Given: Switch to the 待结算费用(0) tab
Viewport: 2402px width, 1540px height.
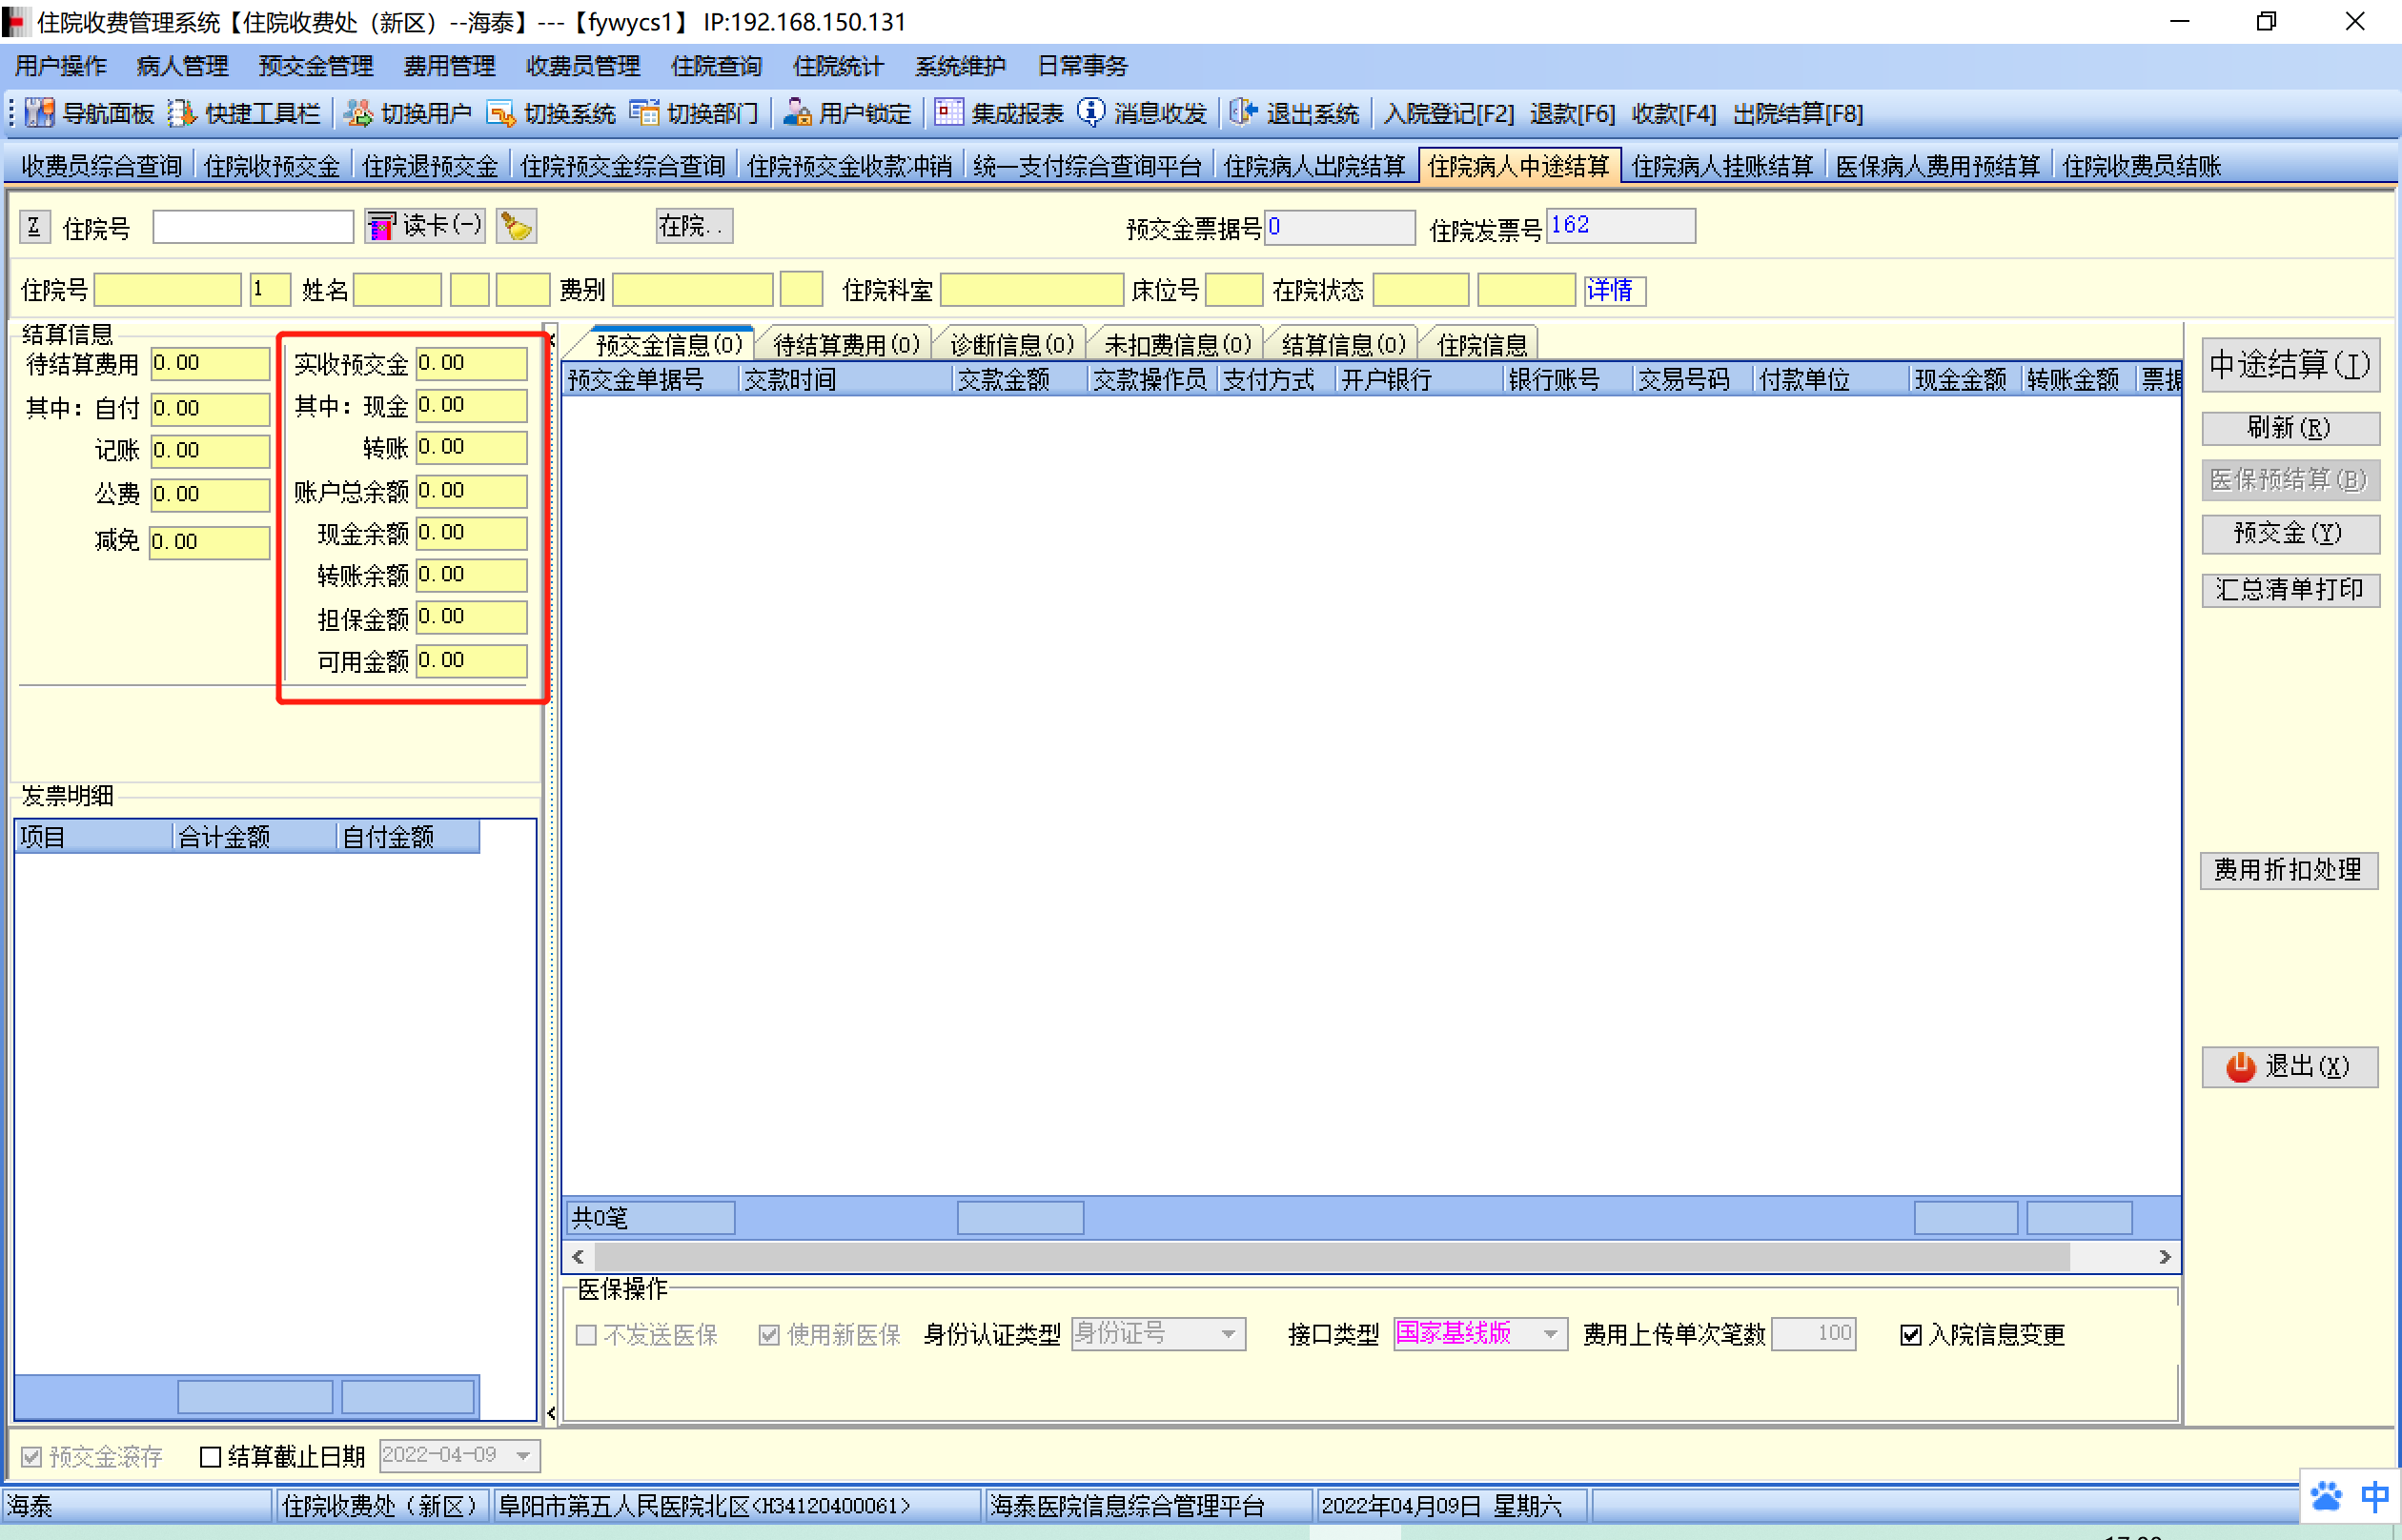Looking at the screenshot, I should tap(846, 345).
